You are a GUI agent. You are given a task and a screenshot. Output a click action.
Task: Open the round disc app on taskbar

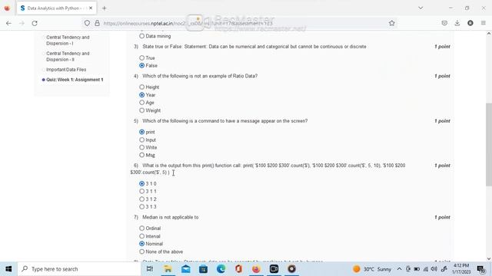coord(291,269)
